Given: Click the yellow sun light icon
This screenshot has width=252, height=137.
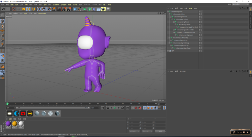Looking at the screenshot, I should pyautogui.click(x=30, y=113).
